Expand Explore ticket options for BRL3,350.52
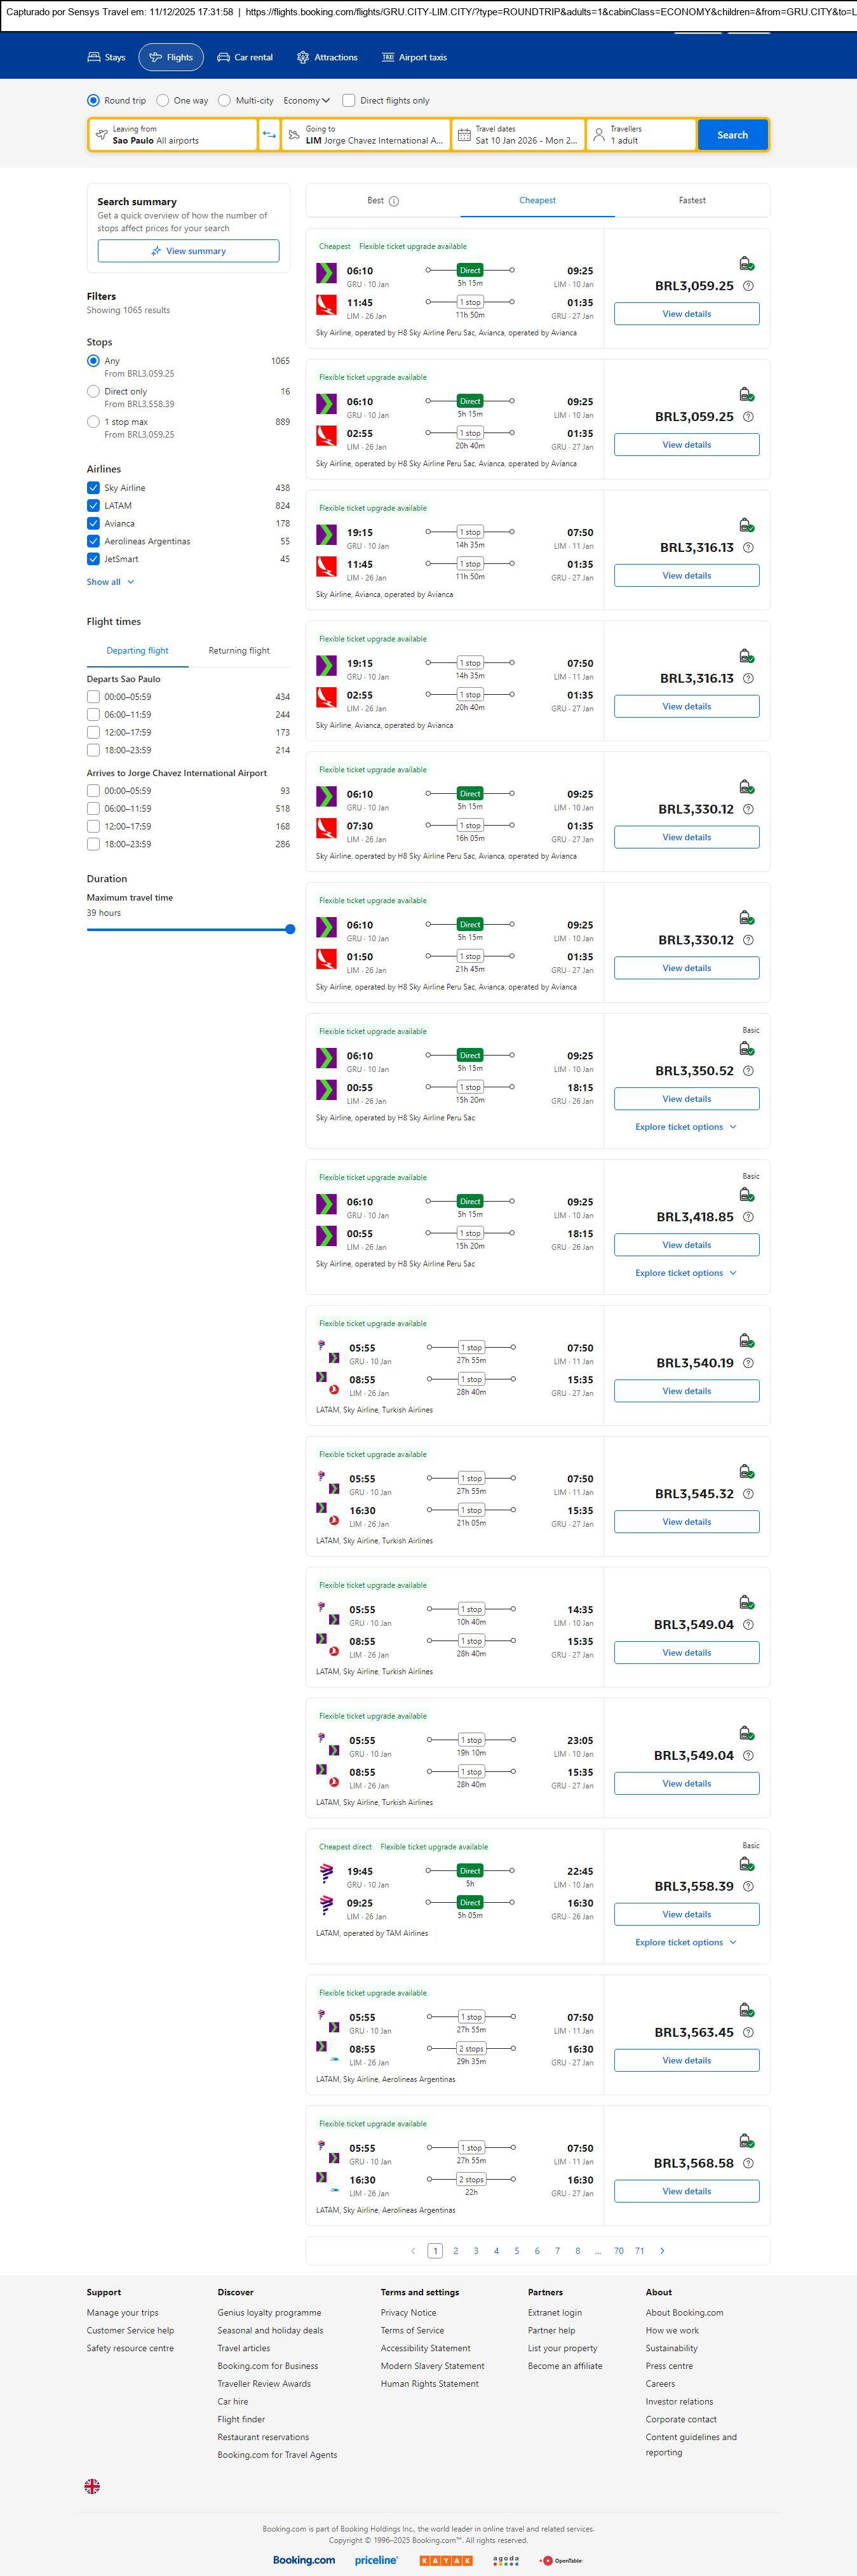 [686, 1127]
